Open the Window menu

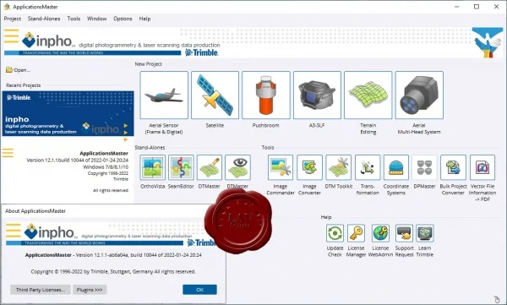pos(96,19)
